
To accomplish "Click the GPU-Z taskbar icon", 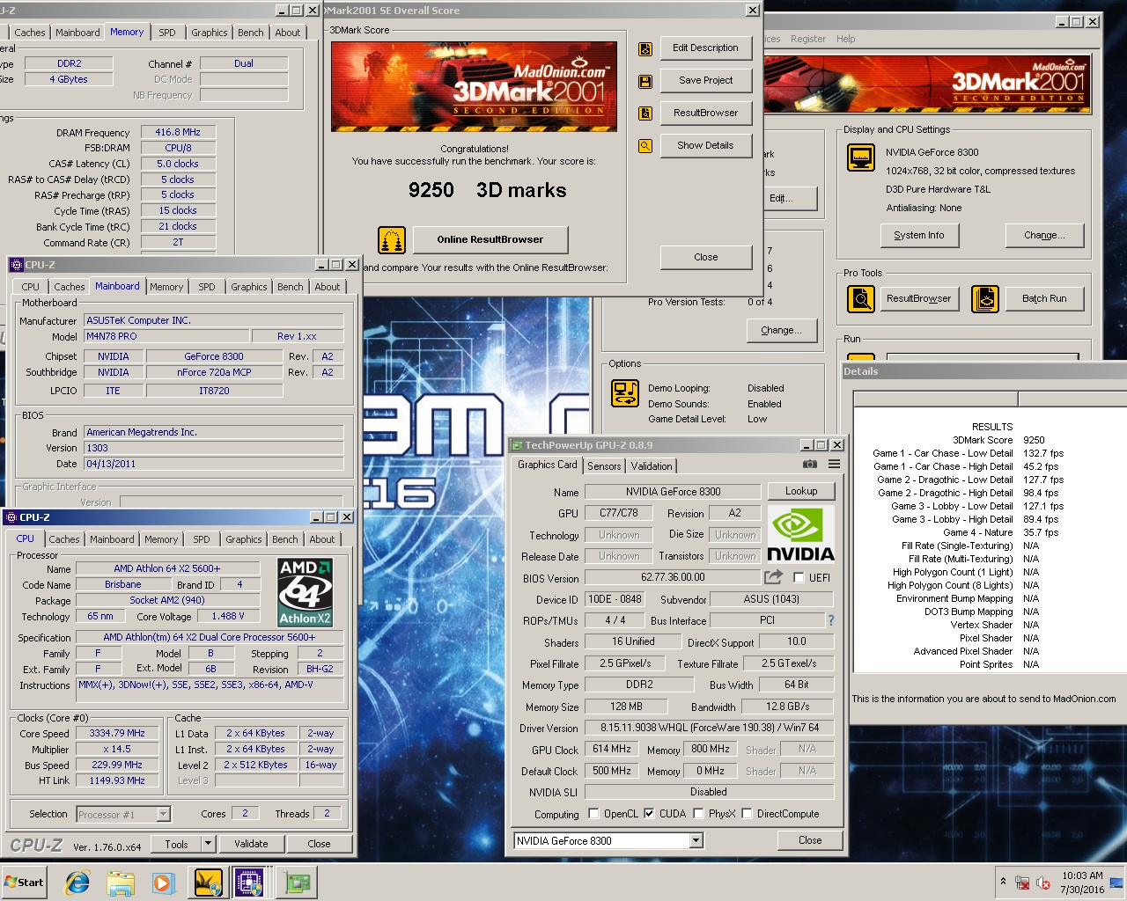I will 298,883.
